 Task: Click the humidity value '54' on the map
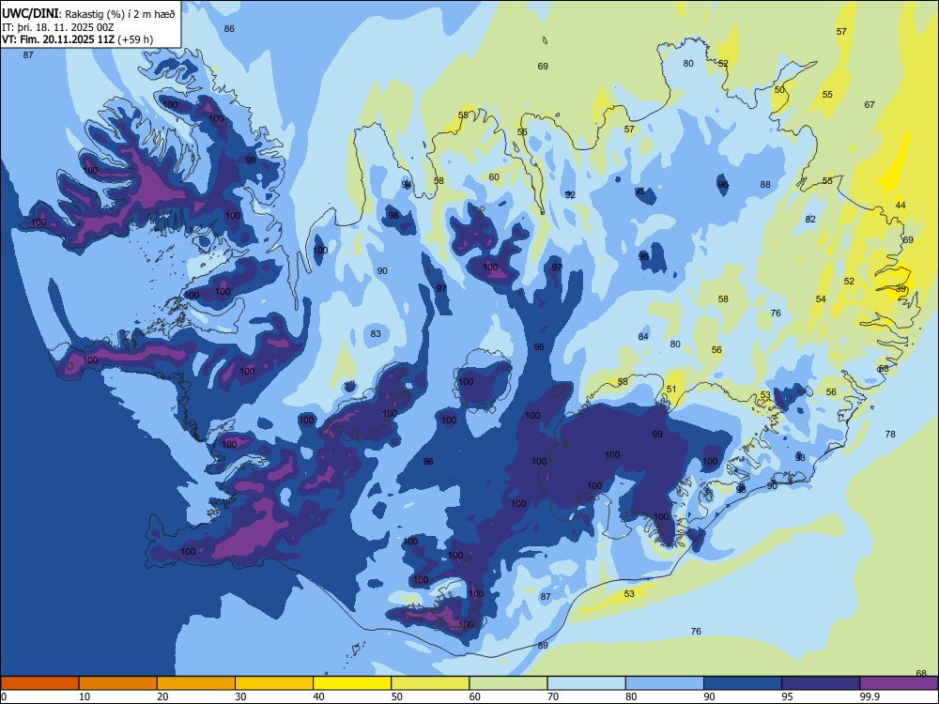(x=821, y=299)
